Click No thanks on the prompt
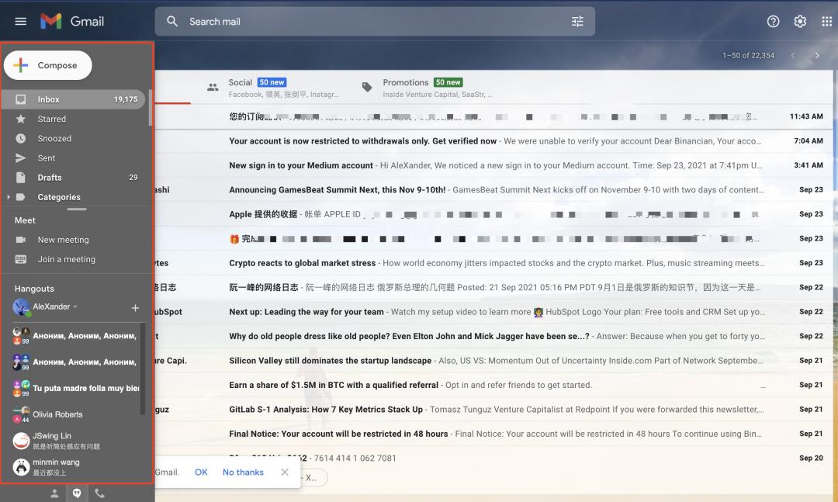 click(x=243, y=472)
